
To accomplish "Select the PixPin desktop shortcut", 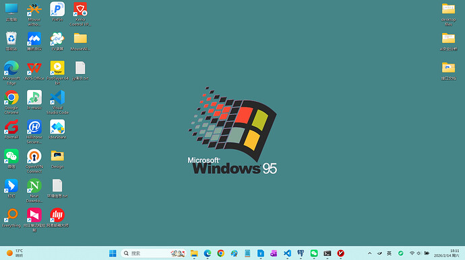I will 57,12.
